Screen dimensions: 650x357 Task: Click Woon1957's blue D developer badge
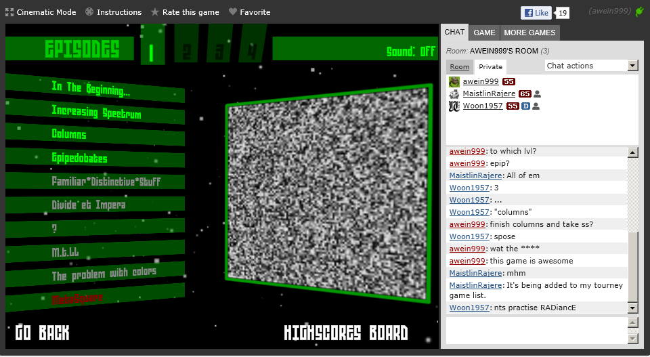point(525,106)
